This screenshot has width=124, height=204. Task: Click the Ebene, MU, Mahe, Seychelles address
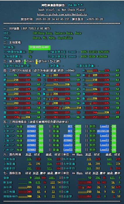(x=53, y=38)
